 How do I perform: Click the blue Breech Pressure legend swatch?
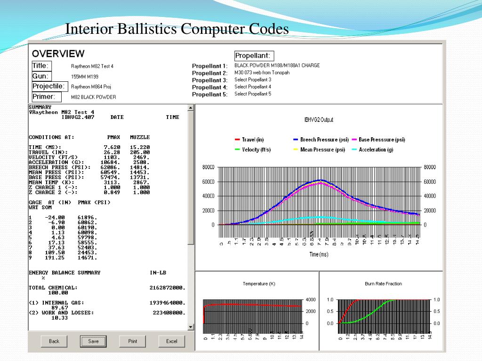click(296, 140)
